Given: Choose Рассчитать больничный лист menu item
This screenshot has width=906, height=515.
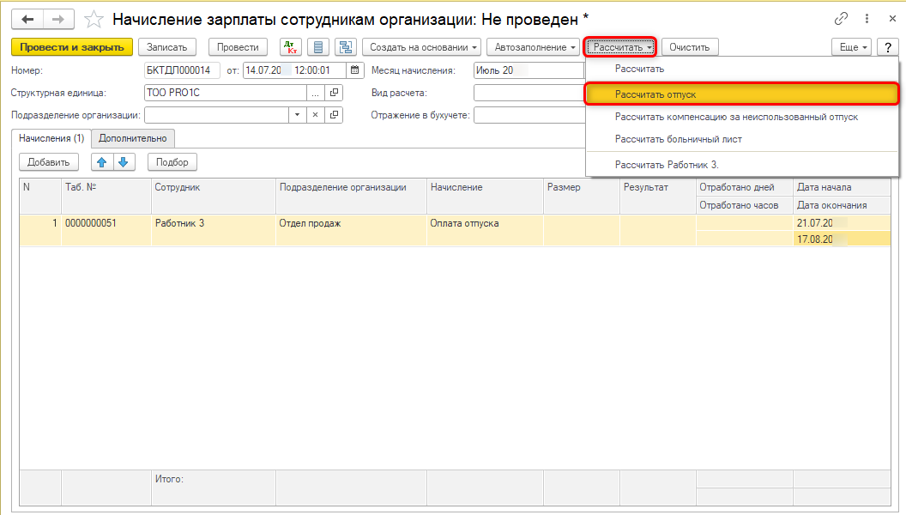Looking at the screenshot, I should [678, 139].
